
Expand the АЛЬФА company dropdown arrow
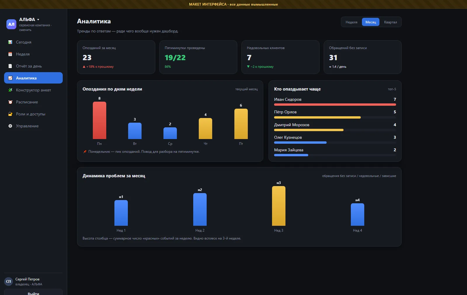[38, 20]
